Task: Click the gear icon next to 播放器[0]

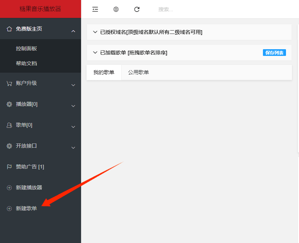Action: (9, 104)
